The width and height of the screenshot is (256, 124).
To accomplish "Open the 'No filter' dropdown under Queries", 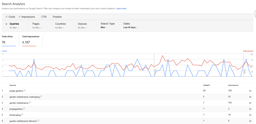I will click(x=14, y=28).
